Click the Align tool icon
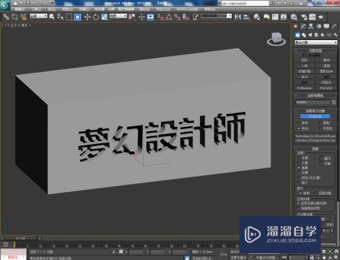The height and width of the screenshot is (260, 340). (x=246, y=17)
